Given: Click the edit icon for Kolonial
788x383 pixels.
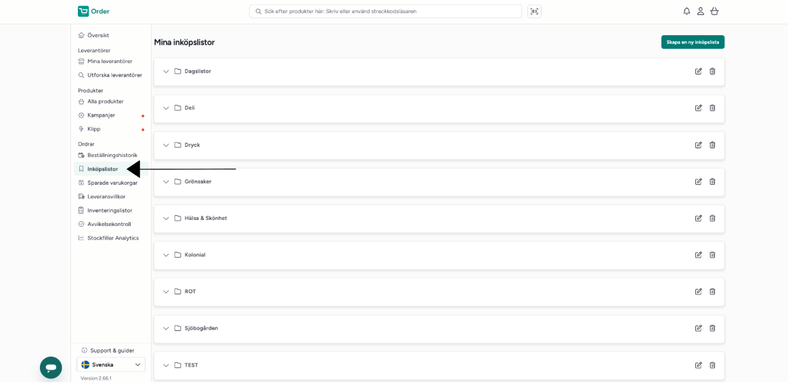Looking at the screenshot, I should [x=698, y=255].
